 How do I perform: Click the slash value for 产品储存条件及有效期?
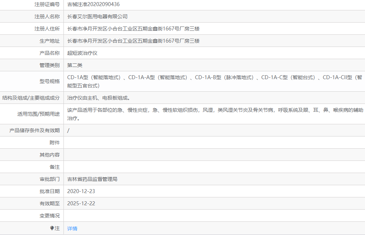click(68, 130)
